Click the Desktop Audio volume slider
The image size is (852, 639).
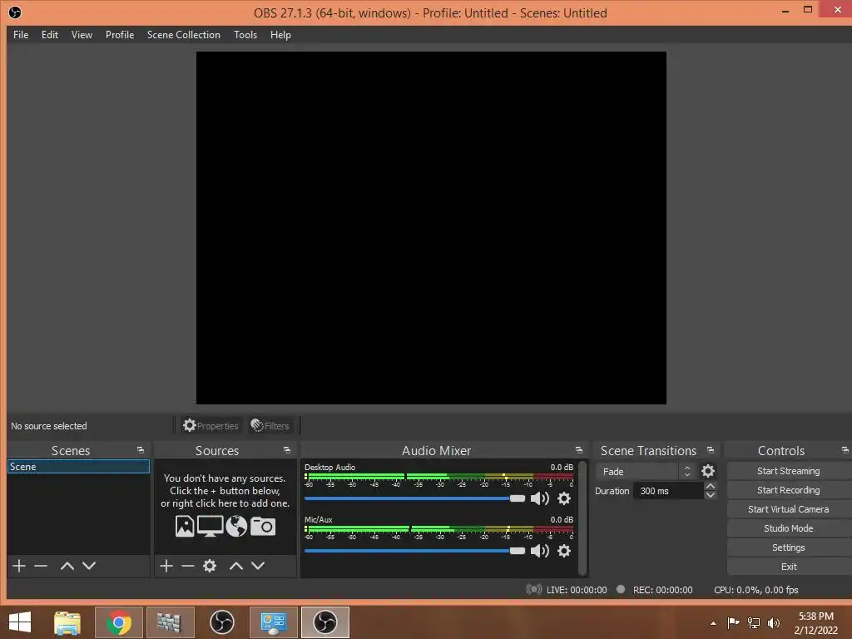click(414, 498)
